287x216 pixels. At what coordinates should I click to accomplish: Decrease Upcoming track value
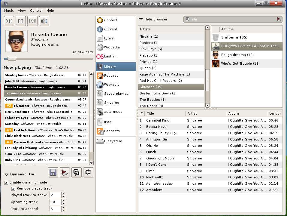click(x=63, y=204)
